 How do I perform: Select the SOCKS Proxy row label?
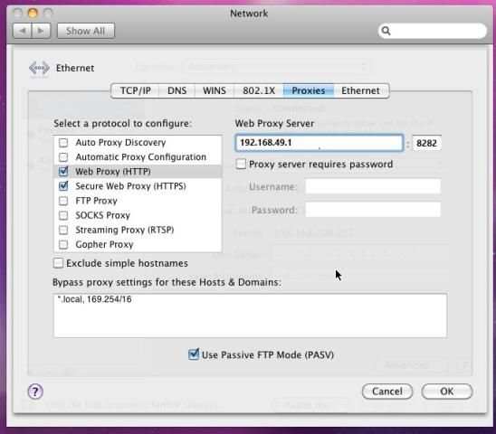click(103, 215)
